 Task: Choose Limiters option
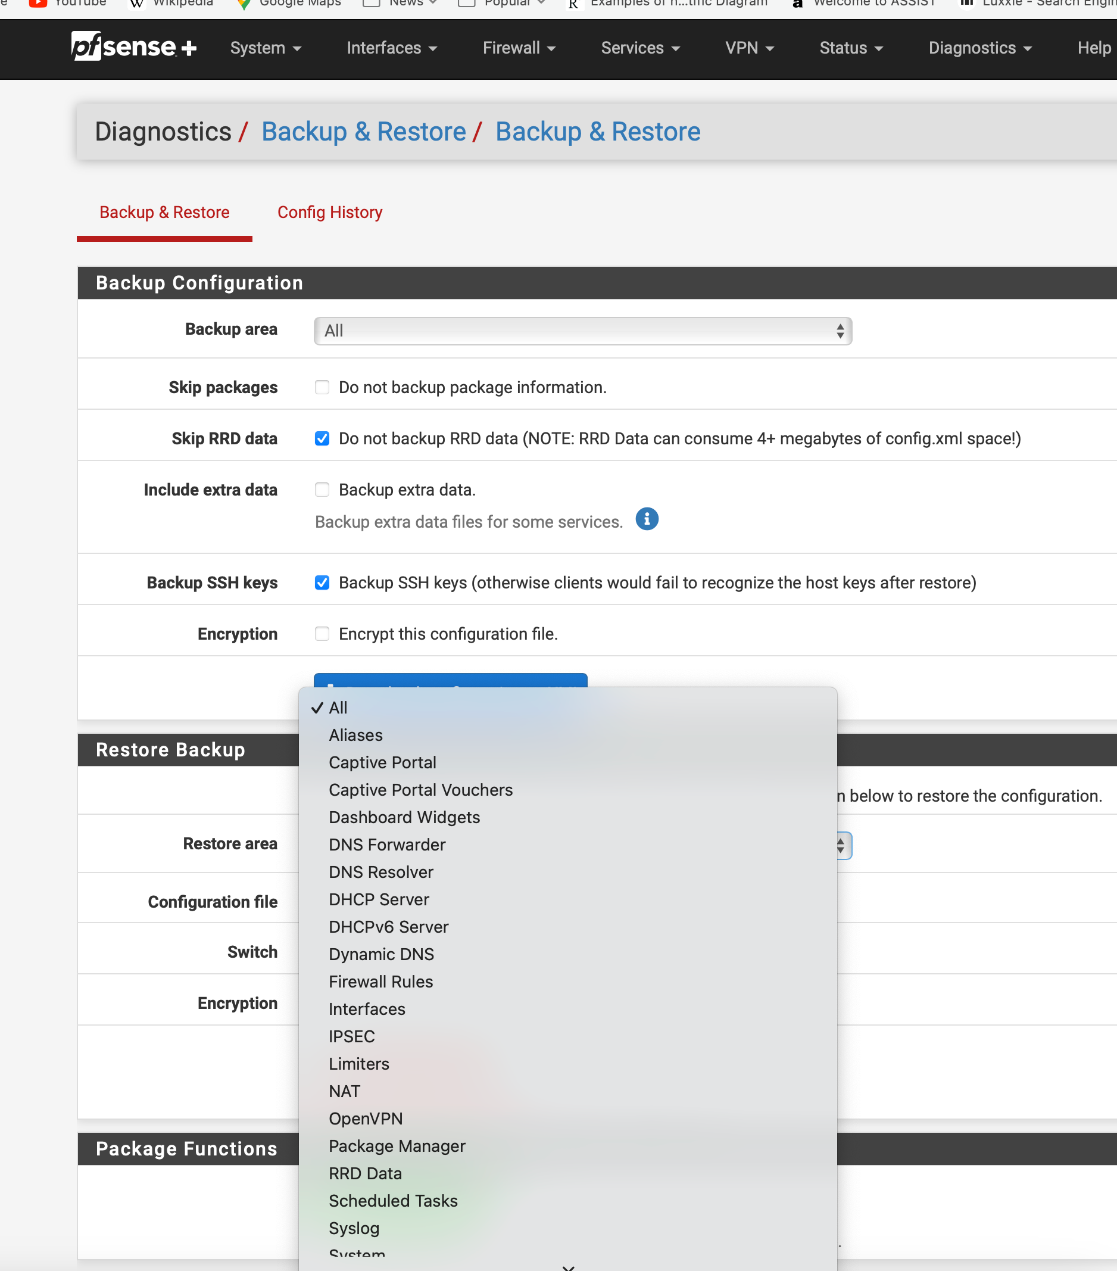567,1063
